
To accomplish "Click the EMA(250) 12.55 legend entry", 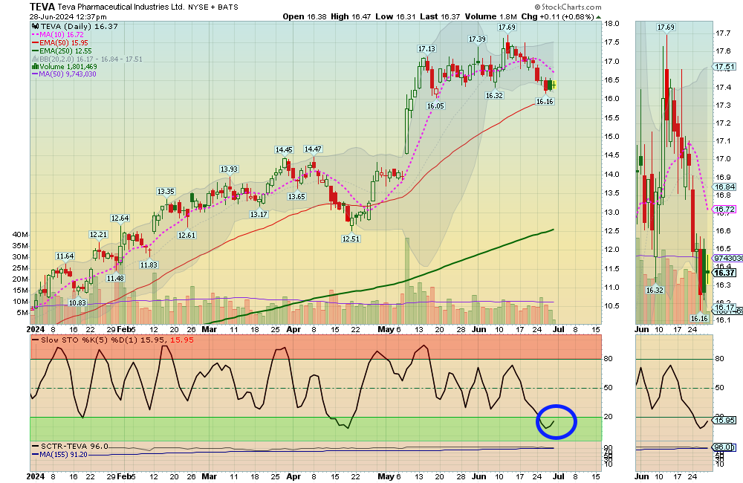I will [66, 51].
